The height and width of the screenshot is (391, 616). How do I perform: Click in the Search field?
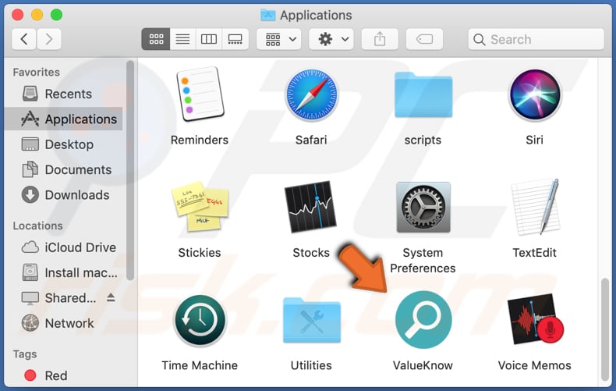[x=536, y=39]
